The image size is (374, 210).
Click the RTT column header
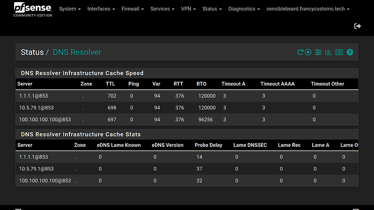(178, 84)
